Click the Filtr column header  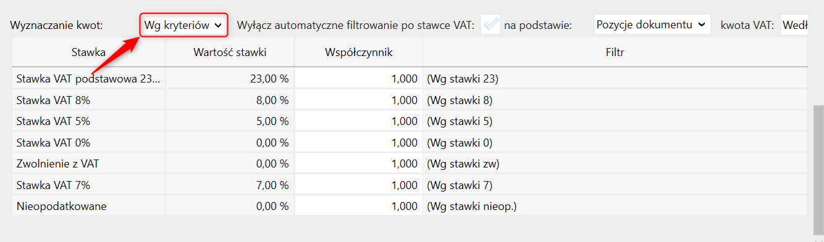point(615,52)
